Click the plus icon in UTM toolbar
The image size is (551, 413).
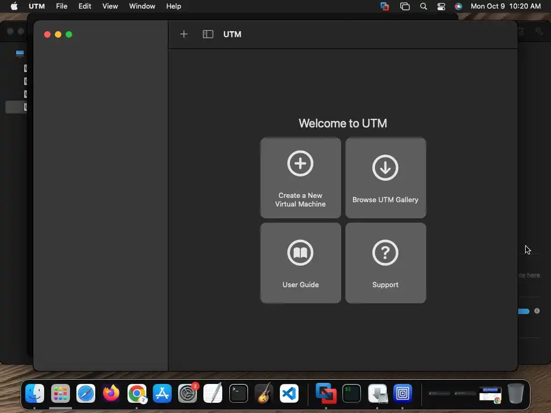coord(184,34)
